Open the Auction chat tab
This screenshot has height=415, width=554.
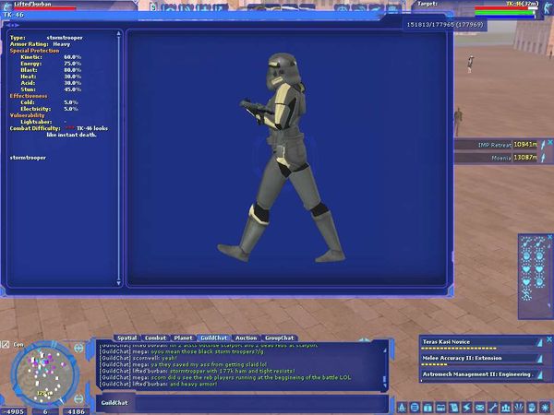(x=247, y=338)
